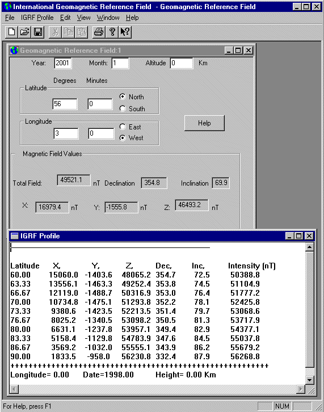Open the File menu
This screenshot has width=324, height=412.
click(x=10, y=18)
